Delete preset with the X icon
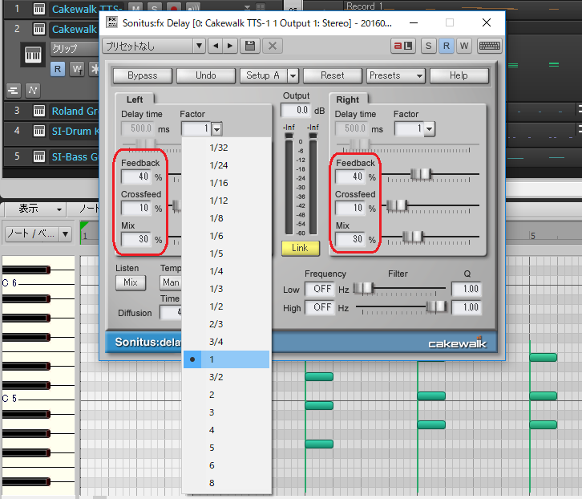Image resolution: width=582 pixels, height=499 pixels. pos(273,46)
